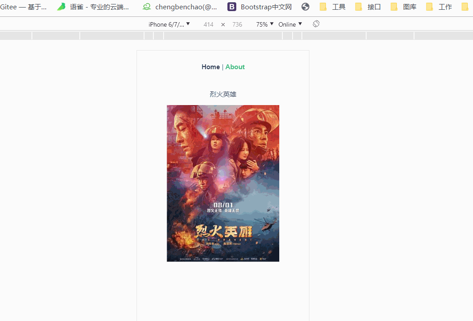473x321 pixels.
Task: Click the folder icon beside 接口
Action: pyautogui.click(x=358, y=7)
